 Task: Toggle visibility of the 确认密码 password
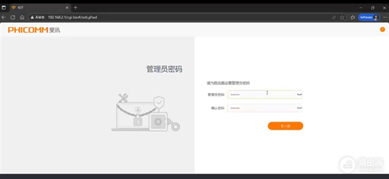point(299,108)
